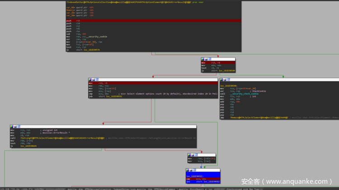The width and height of the screenshot is (339, 190).
Task: Click the 'jz loc_182030644' jump target
Action: tap(27, 146)
